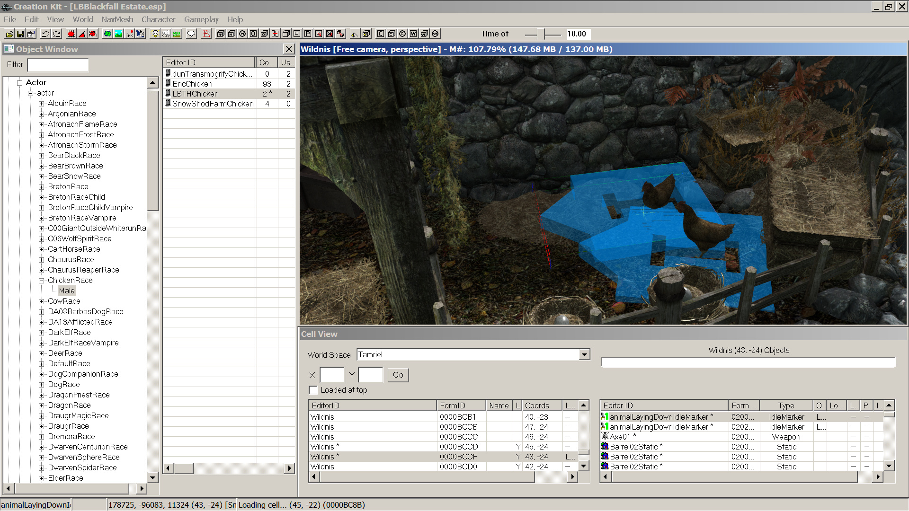Collapse the Actor root tree node
The image size is (909, 511).
[x=20, y=83]
